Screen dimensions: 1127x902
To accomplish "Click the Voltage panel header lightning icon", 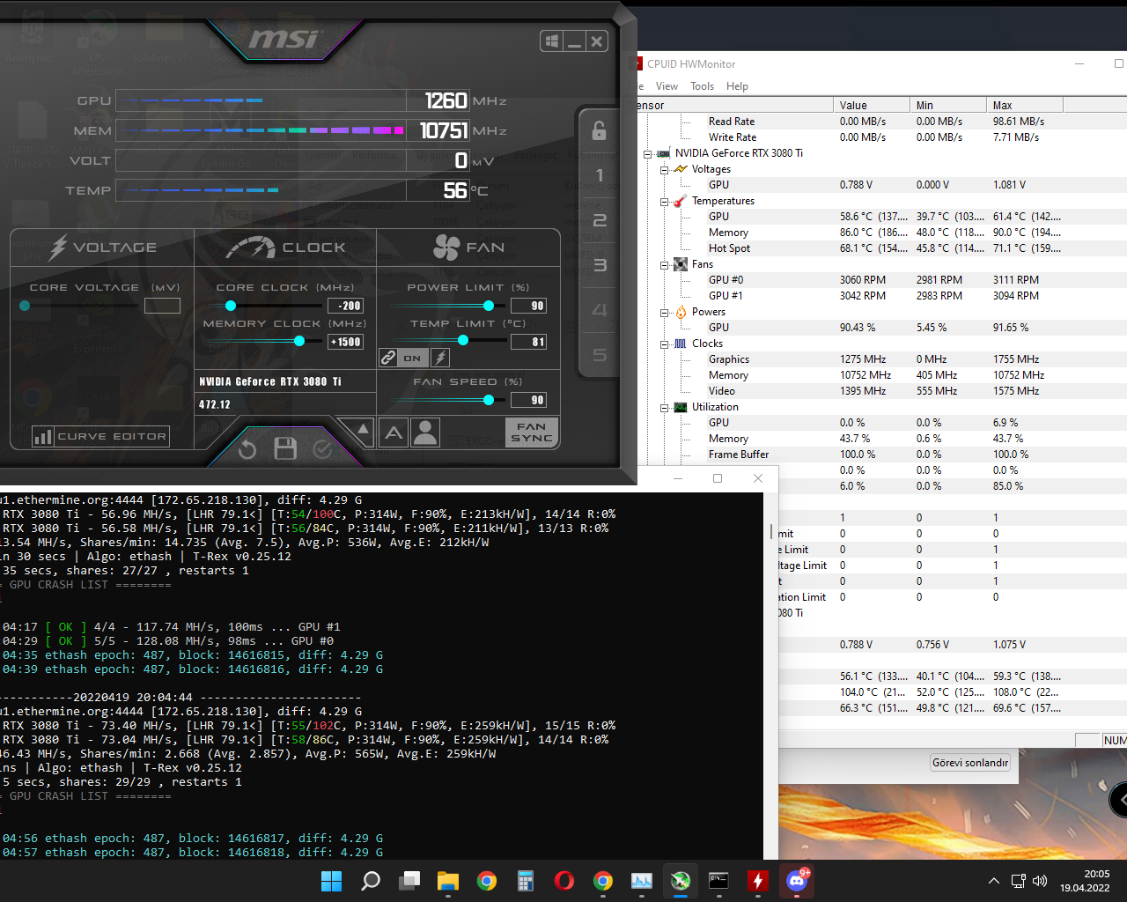I will pyautogui.click(x=58, y=248).
